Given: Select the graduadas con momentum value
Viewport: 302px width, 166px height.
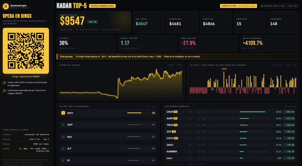Looking at the screenshot, I should [37, 135].
